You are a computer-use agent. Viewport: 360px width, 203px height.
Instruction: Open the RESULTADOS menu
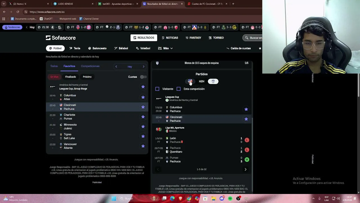tap(144, 38)
